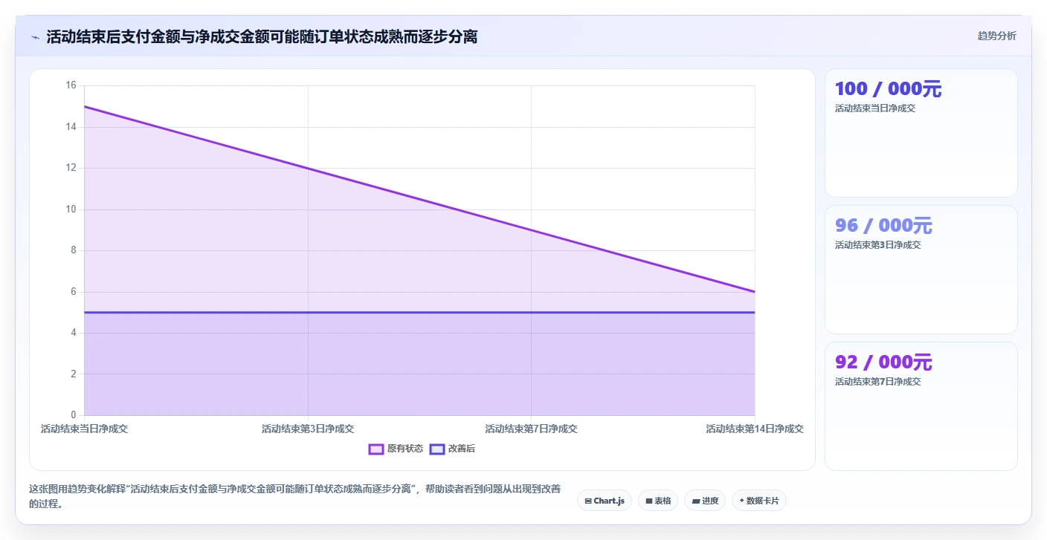The height and width of the screenshot is (540, 1047).
Task: Click the y-axis value 0
Action: click(x=74, y=415)
